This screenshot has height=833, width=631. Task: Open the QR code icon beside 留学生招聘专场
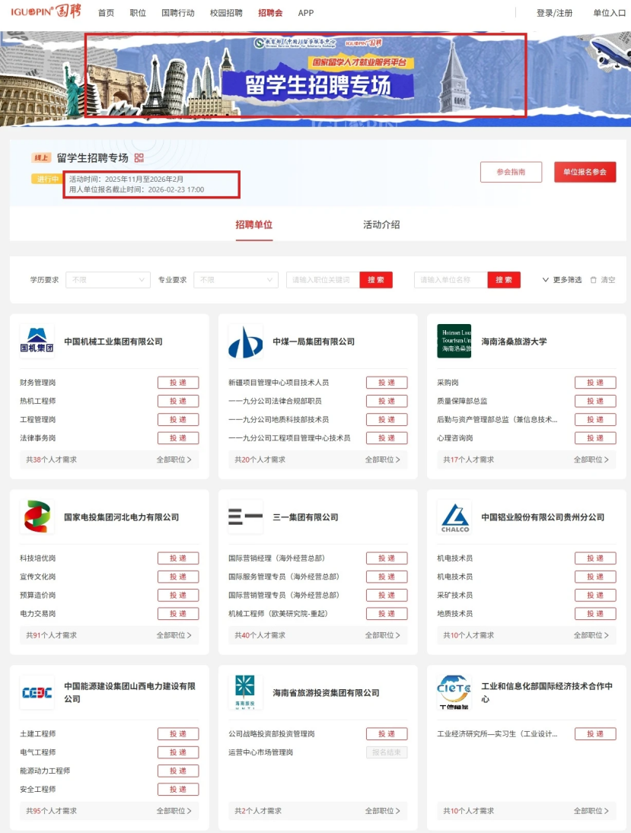(x=139, y=158)
